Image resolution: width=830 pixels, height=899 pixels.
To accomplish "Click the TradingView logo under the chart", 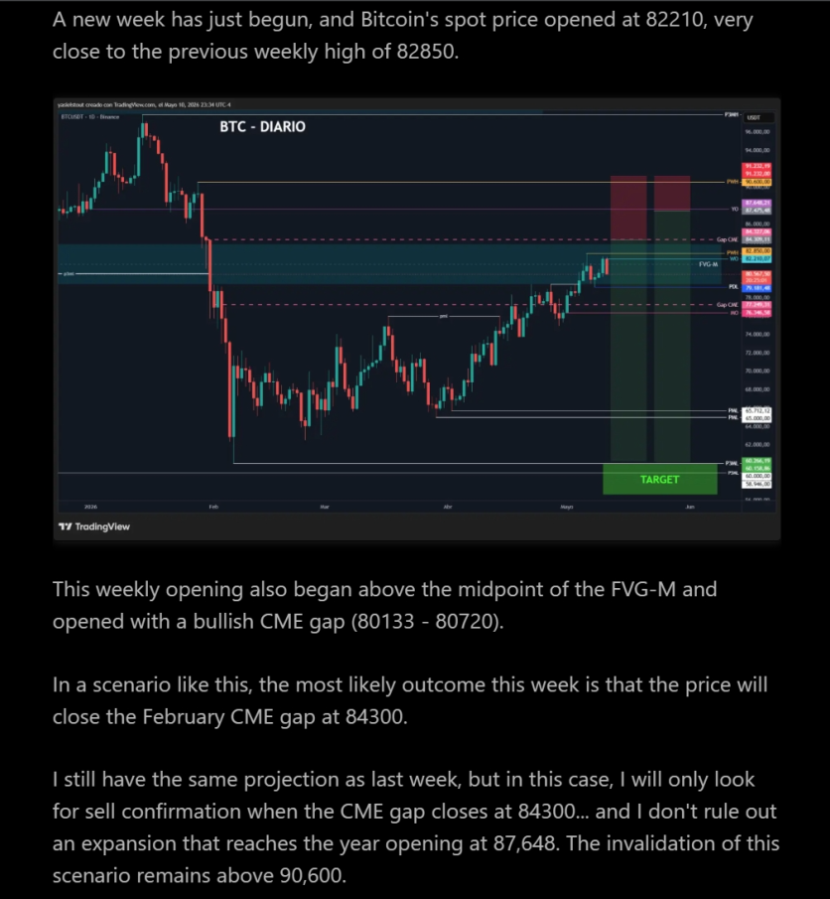I will point(94,526).
